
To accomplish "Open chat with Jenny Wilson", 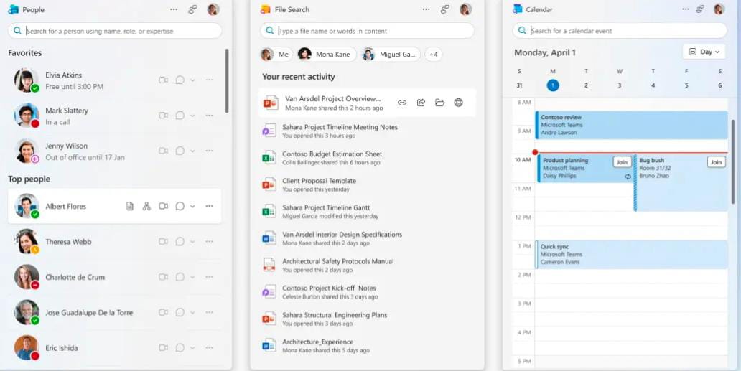I will click(180, 151).
